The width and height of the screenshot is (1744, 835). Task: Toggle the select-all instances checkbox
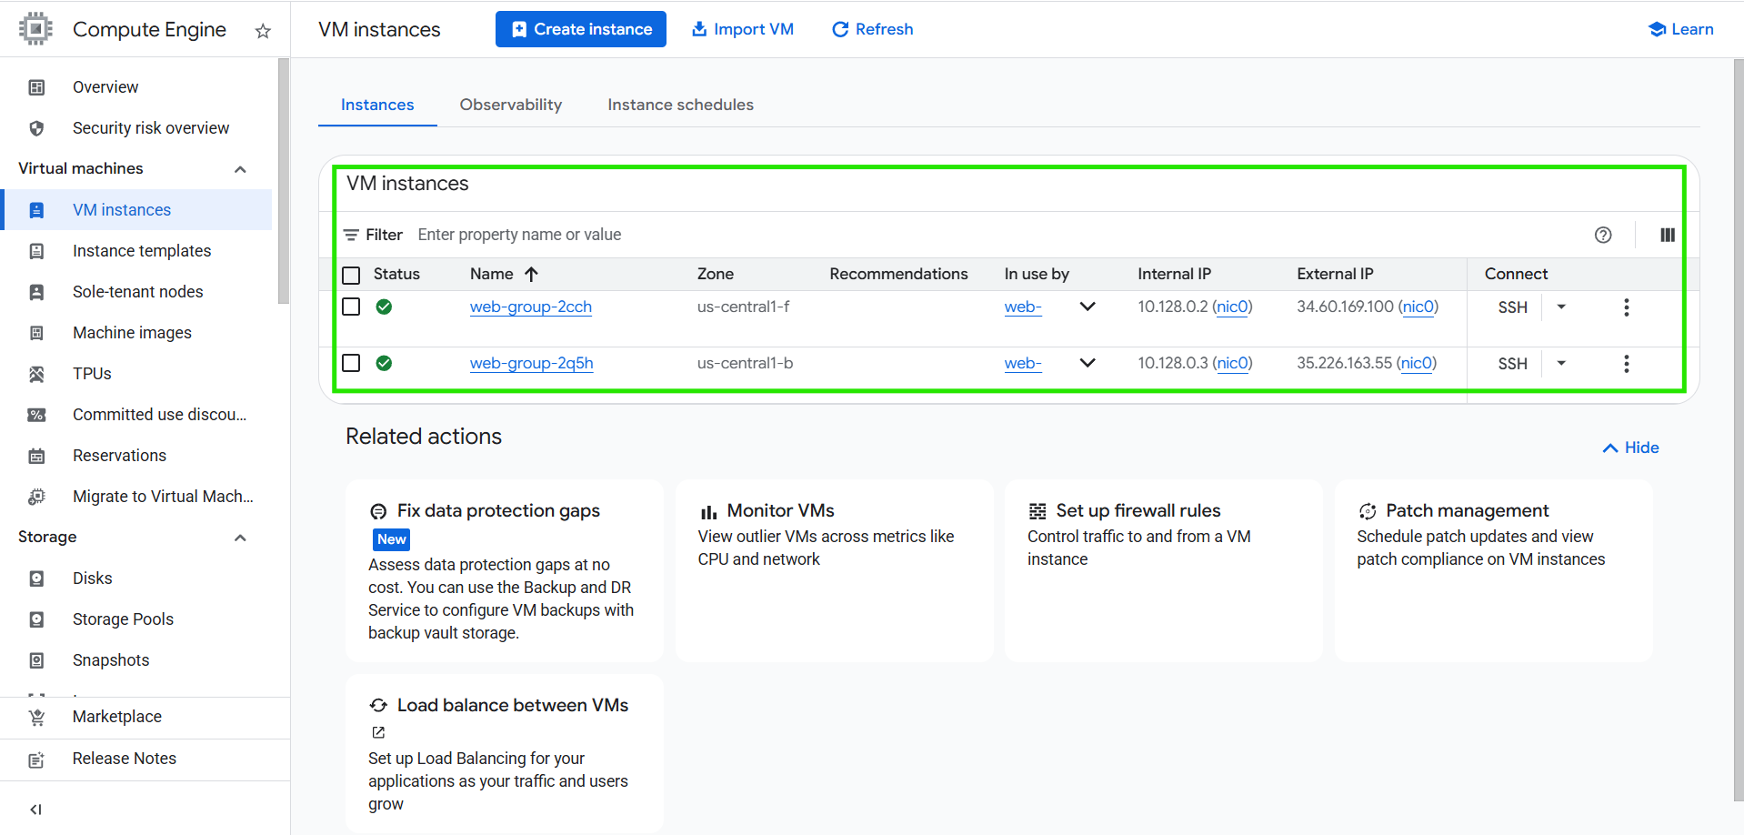coord(351,275)
